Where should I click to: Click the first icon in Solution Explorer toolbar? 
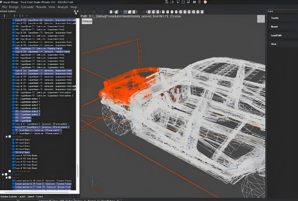2,16
